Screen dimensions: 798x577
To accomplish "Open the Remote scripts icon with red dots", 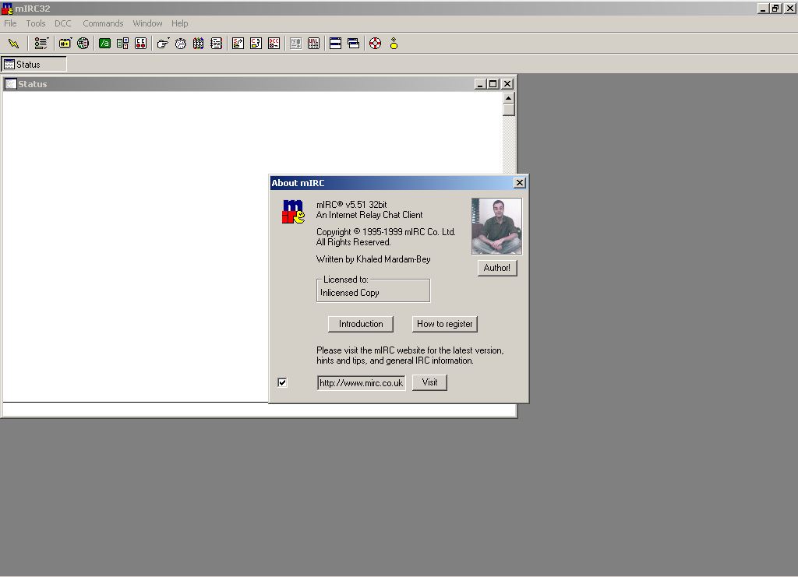I will click(x=140, y=44).
